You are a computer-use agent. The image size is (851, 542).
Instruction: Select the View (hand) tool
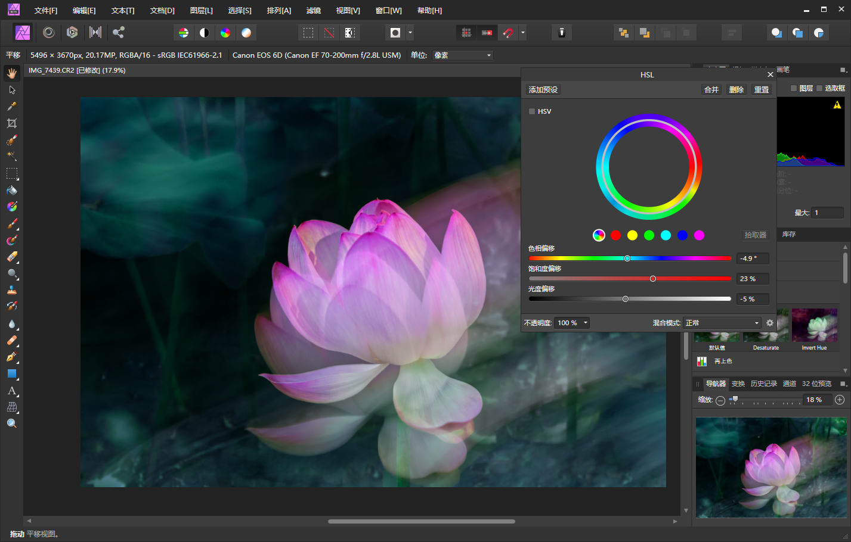coord(12,73)
